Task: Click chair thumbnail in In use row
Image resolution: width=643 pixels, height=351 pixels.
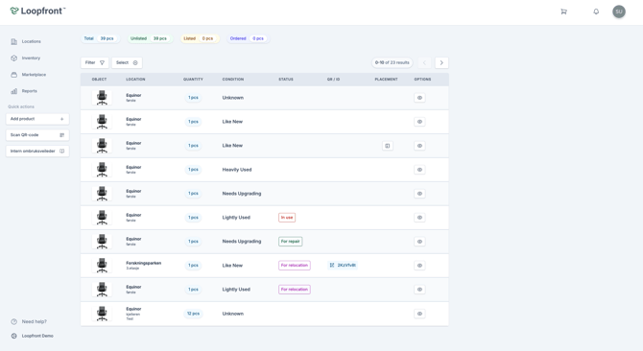Action: 102,218
